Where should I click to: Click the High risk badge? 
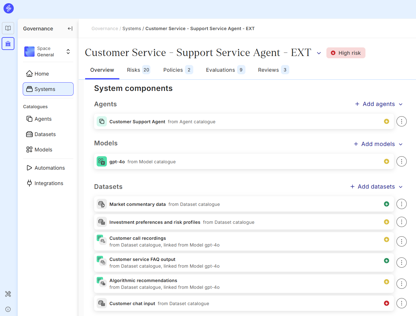point(346,53)
